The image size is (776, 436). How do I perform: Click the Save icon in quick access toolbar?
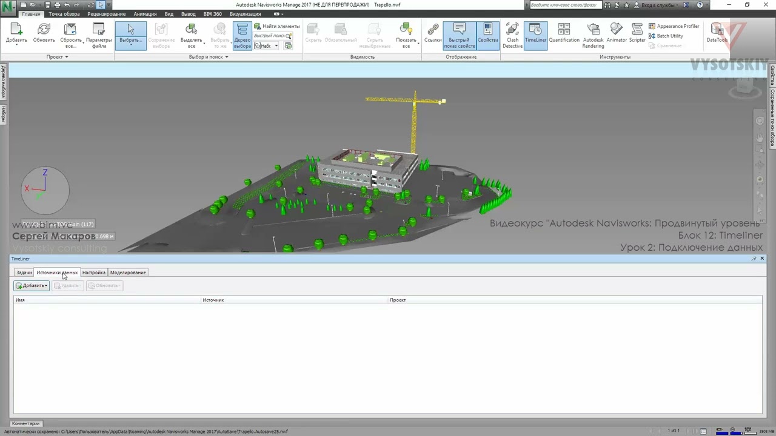pos(48,5)
